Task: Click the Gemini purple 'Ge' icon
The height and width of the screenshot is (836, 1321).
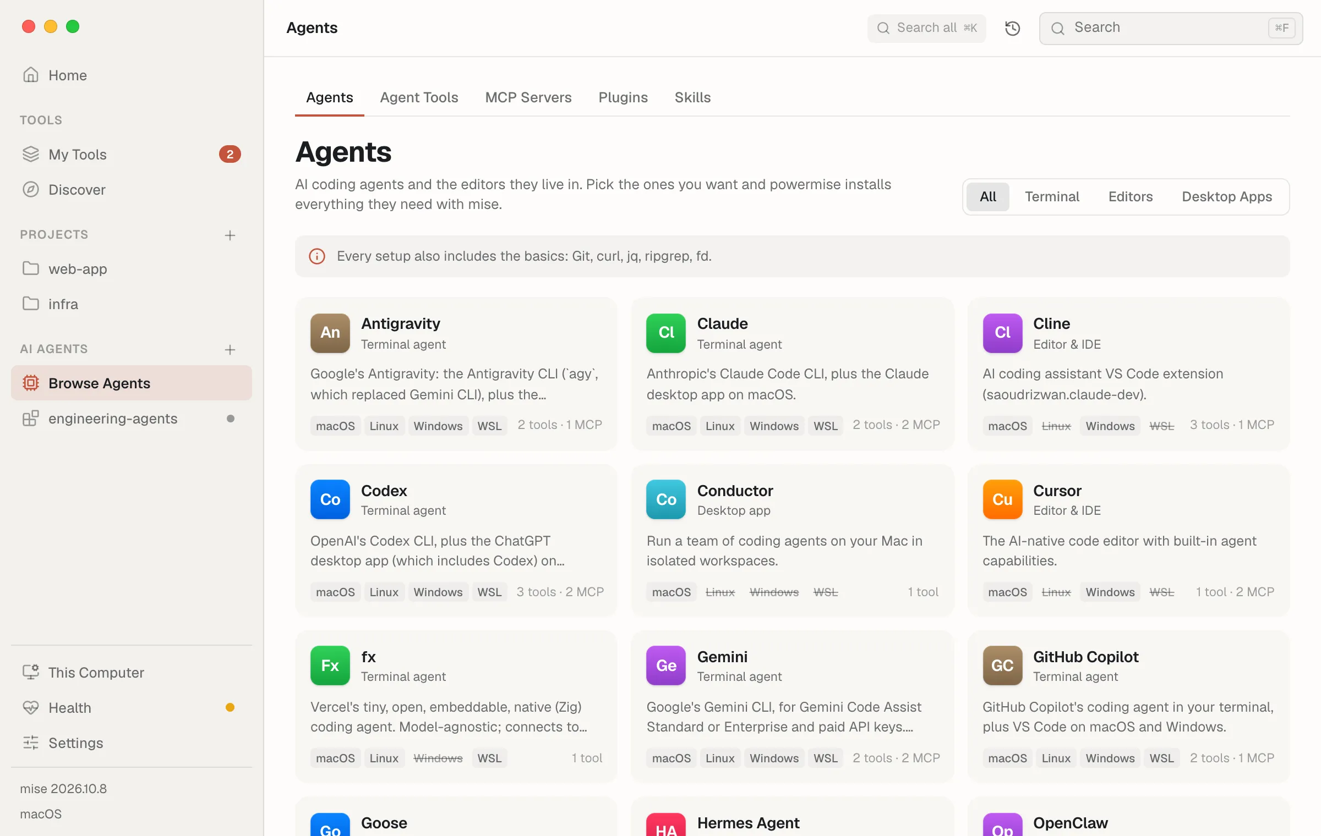Action: coord(666,665)
